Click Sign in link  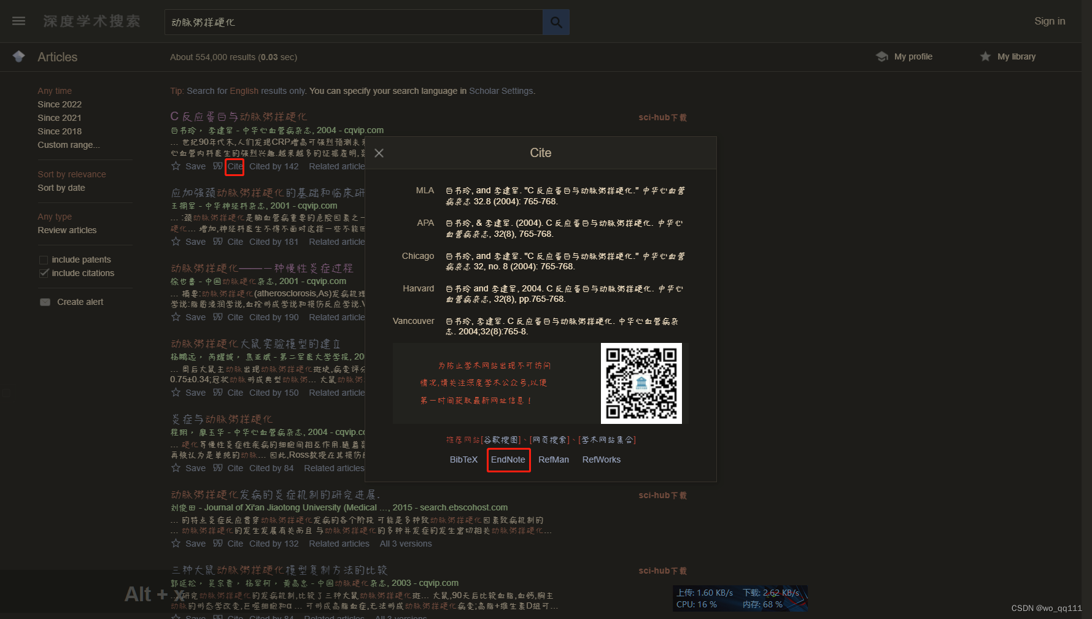pyautogui.click(x=1050, y=21)
